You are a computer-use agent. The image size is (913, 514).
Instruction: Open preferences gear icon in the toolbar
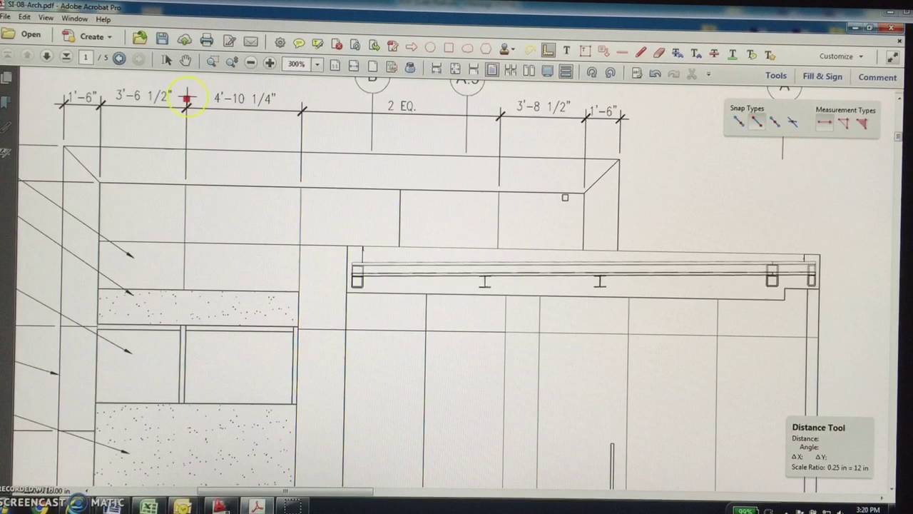pyautogui.click(x=280, y=43)
